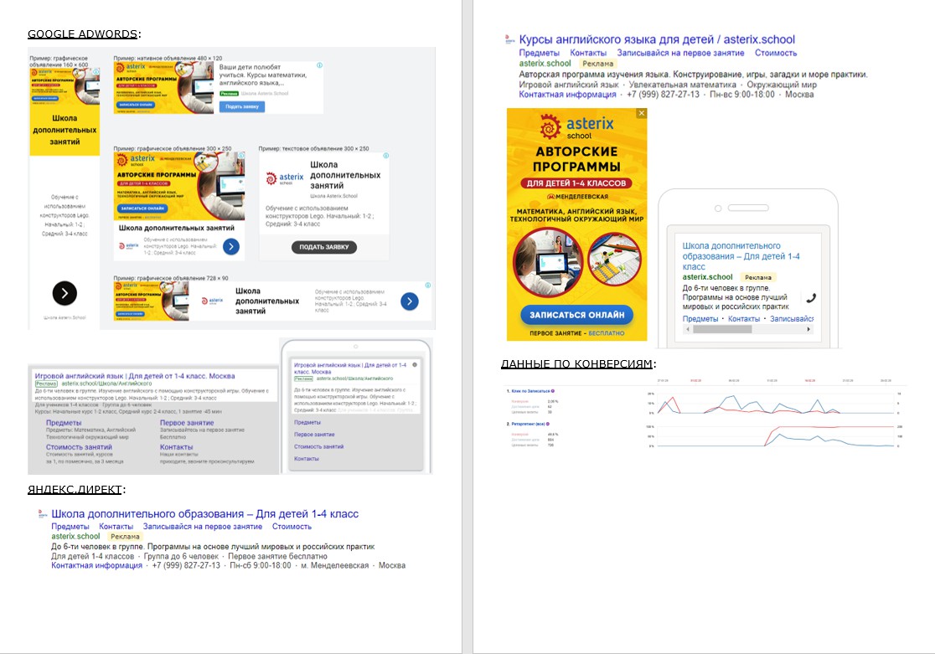
Task: Click the native 480 × 120 ad image
Action: (x=163, y=88)
